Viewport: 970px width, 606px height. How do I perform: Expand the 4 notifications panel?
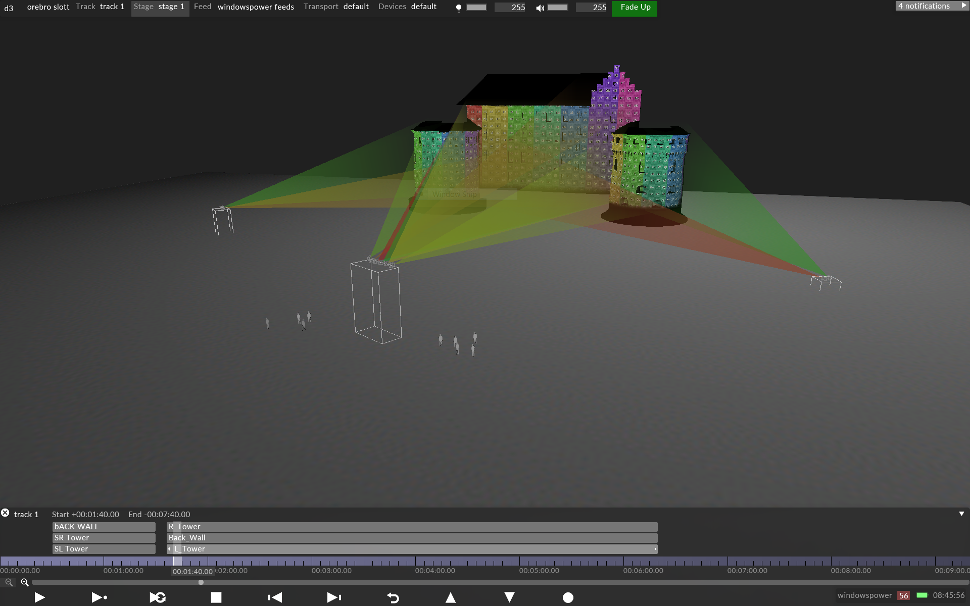click(931, 6)
